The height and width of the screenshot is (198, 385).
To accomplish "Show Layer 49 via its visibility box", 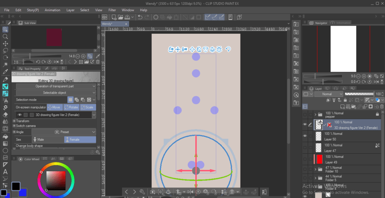I will click(305, 159).
